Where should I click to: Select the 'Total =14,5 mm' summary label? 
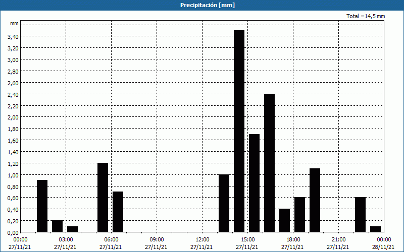click(x=366, y=16)
